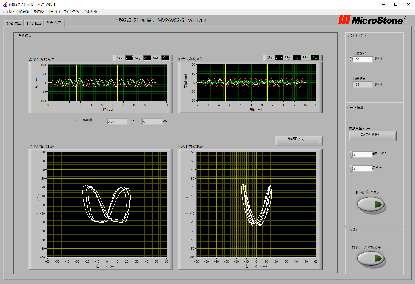
Task: Click the 周期目から start-cycle field
Action: [x=363, y=154]
